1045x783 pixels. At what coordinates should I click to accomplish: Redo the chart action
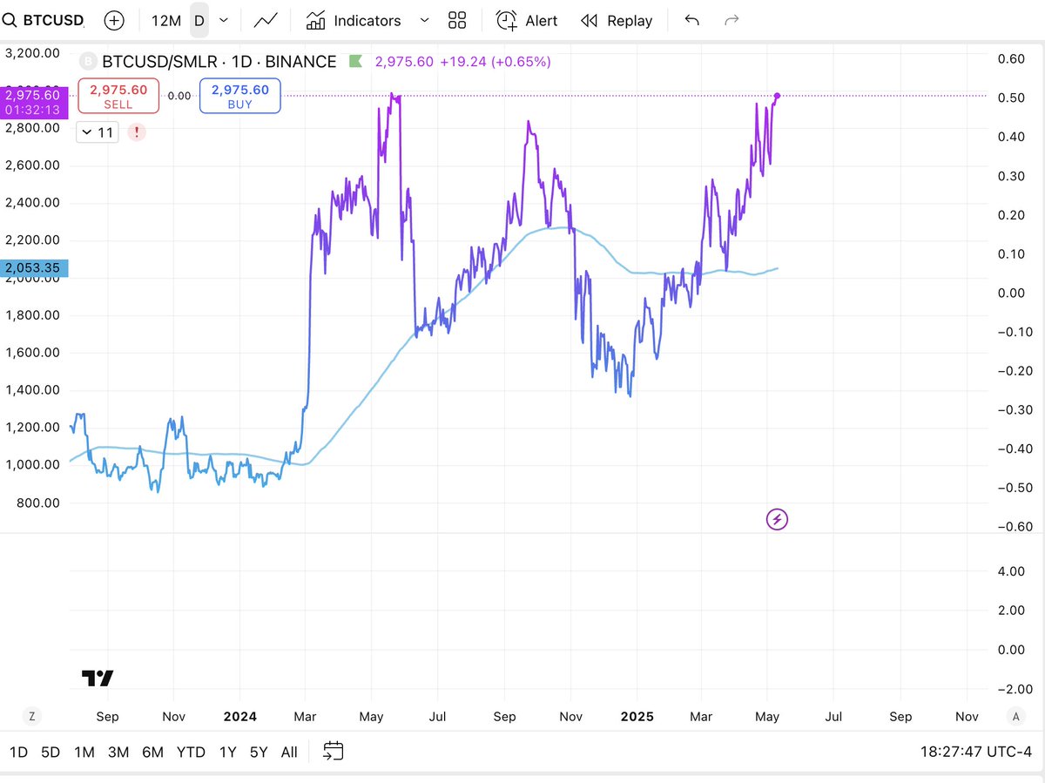(x=732, y=20)
